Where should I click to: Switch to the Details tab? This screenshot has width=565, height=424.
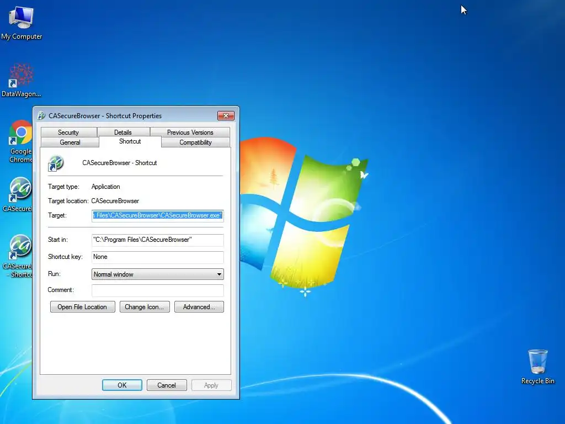[123, 132]
